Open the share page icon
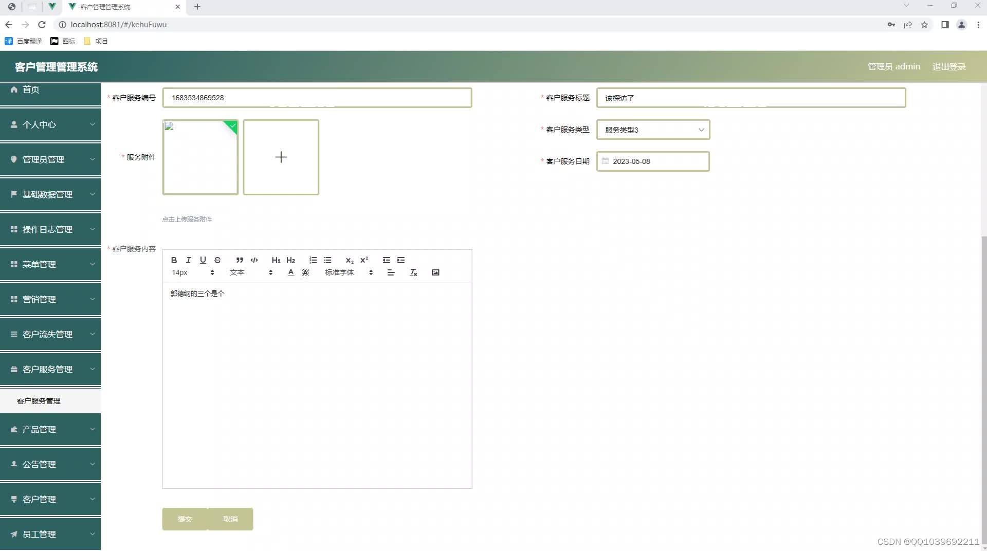Screen dimensions: 987x551 pos(908,25)
